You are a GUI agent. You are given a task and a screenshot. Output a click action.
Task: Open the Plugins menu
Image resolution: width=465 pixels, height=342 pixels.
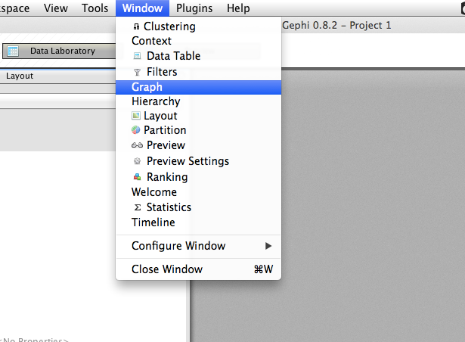pos(194,8)
